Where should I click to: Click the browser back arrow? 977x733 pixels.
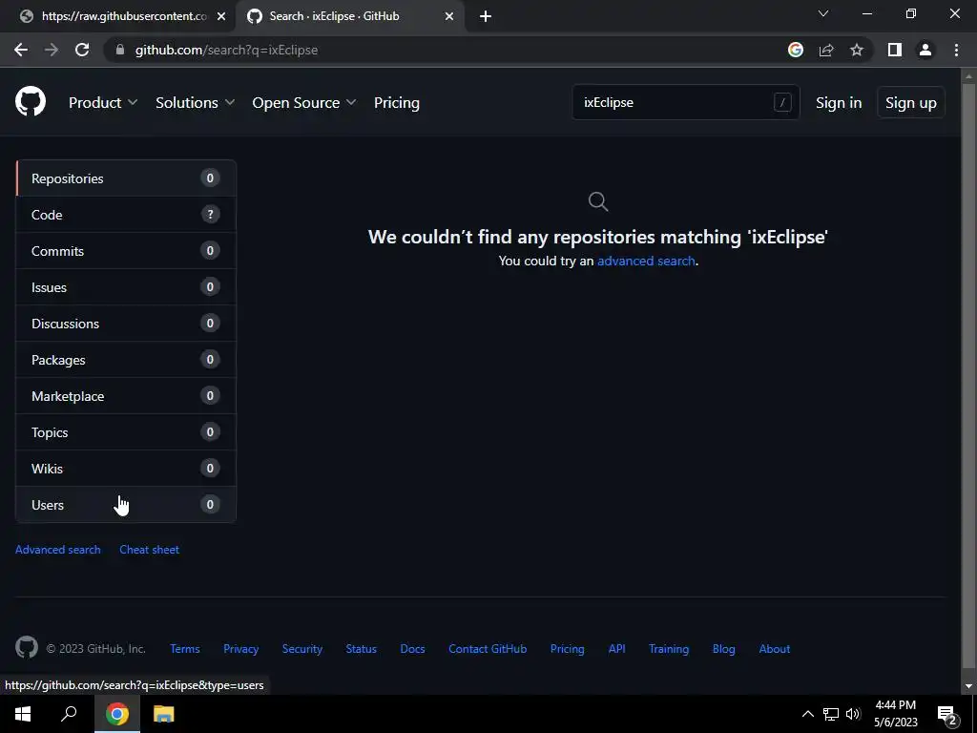click(21, 50)
